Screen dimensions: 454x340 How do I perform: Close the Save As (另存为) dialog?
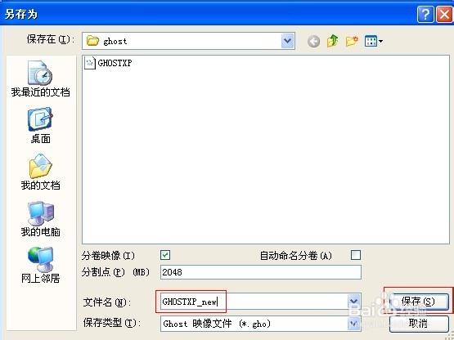point(444,14)
